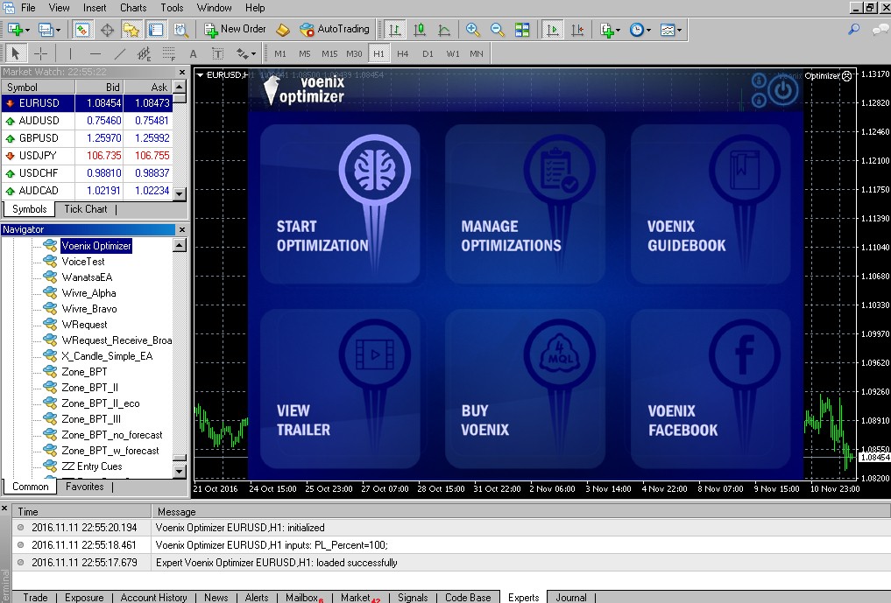Open the Voenix Facebook tile

tap(710, 389)
